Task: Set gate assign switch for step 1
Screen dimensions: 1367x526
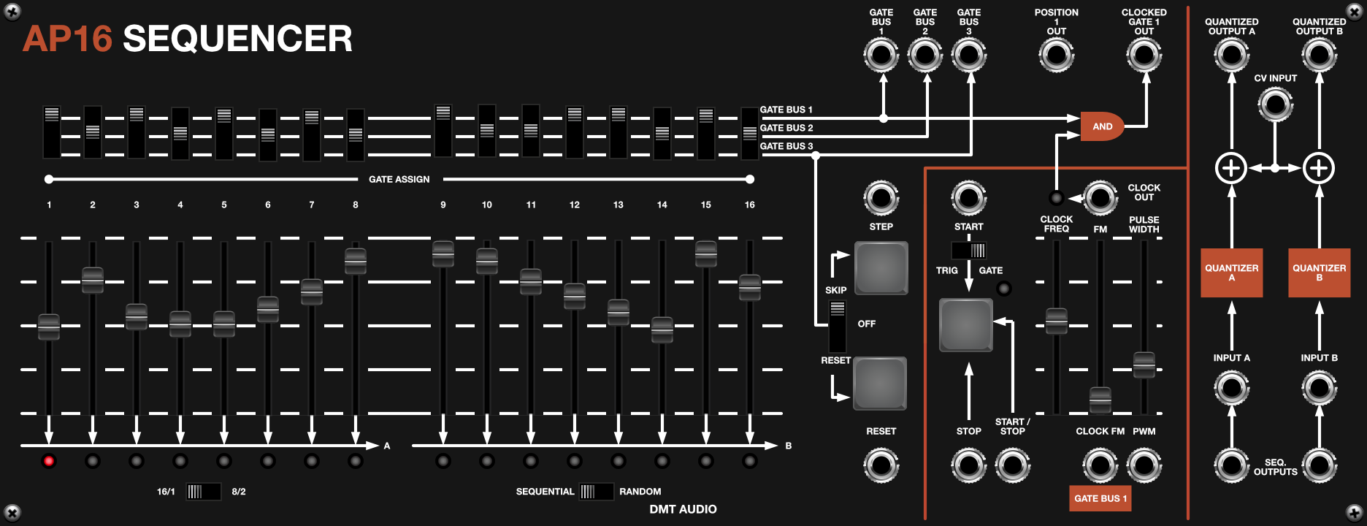Action: tap(52, 132)
